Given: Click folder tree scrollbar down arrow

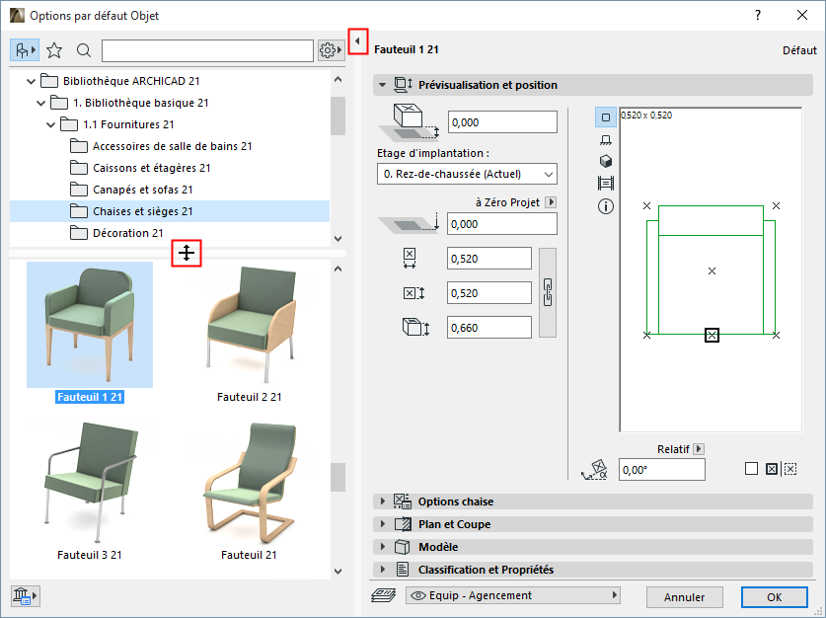Looking at the screenshot, I should click(338, 239).
